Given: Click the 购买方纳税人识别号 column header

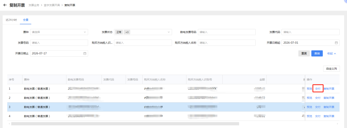Looking at the screenshot, I should point(204,79).
